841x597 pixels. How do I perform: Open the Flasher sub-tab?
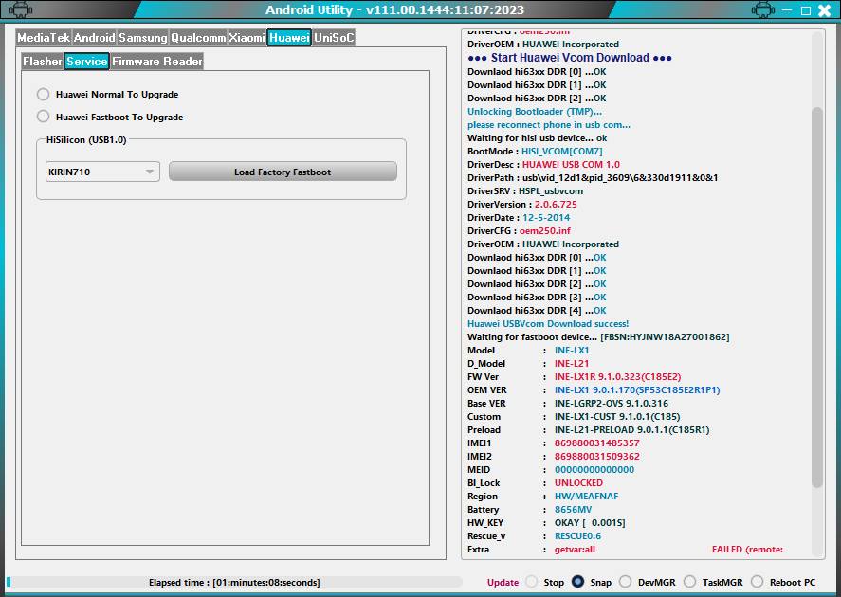43,61
